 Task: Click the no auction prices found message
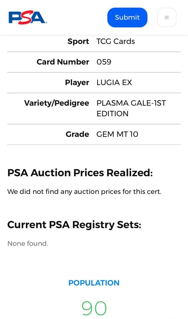point(84,191)
